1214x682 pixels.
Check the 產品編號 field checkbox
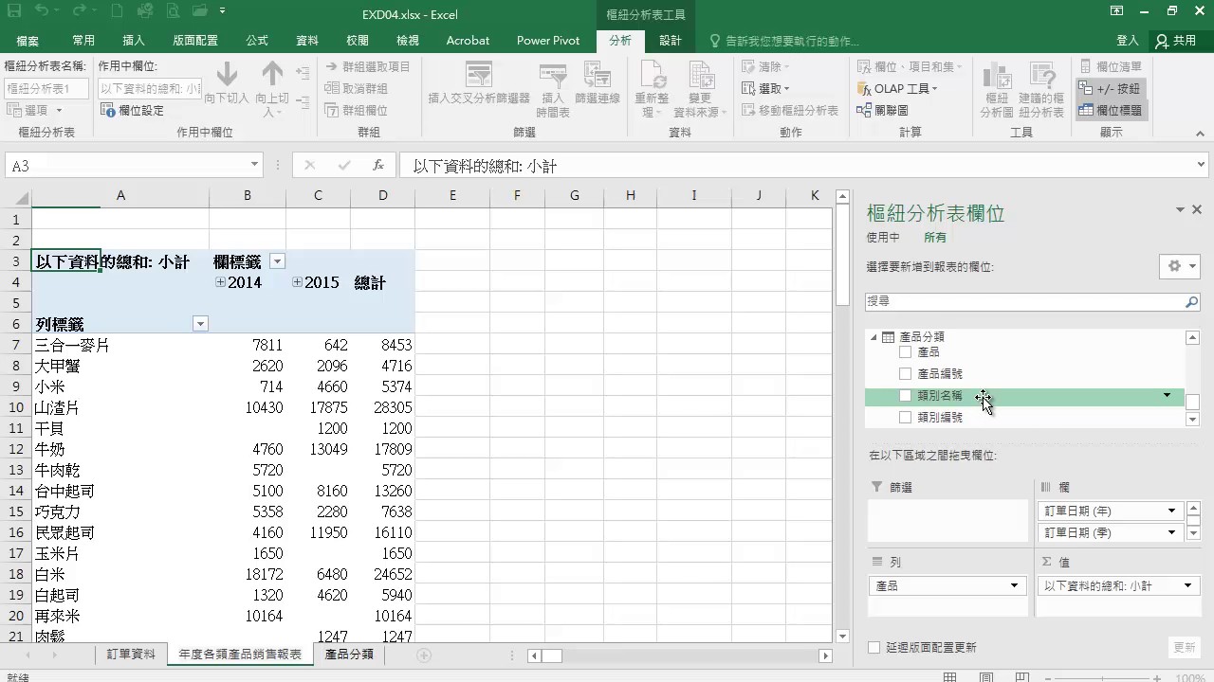click(x=905, y=373)
